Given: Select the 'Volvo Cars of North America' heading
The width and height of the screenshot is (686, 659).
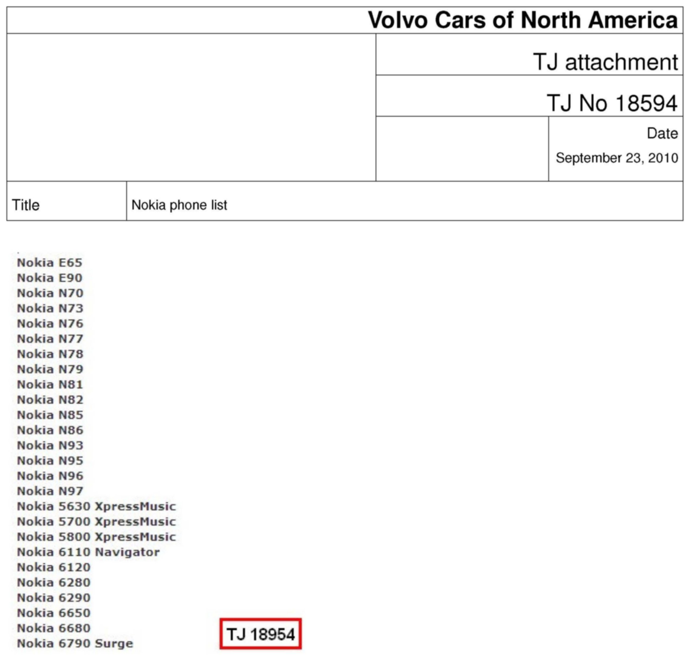Looking at the screenshot, I should (x=523, y=20).
